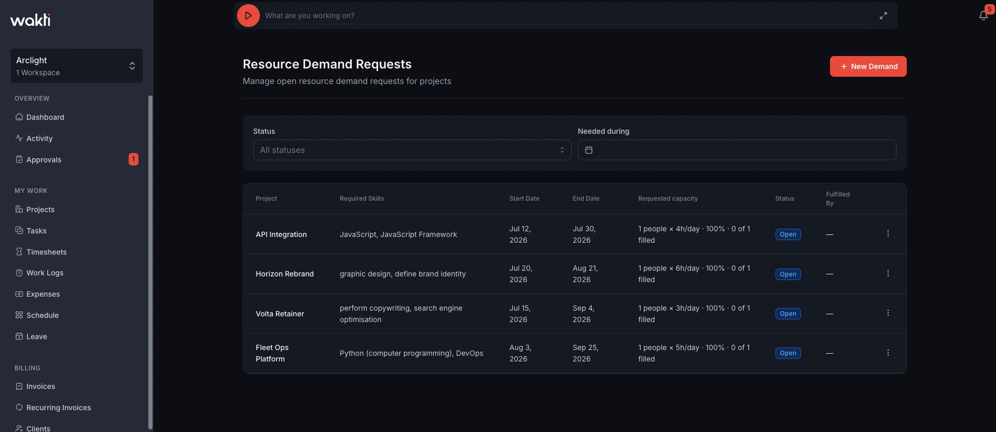Open row actions for API Integration
This screenshot has height=432, width=996.
click(x=888, y=234)
